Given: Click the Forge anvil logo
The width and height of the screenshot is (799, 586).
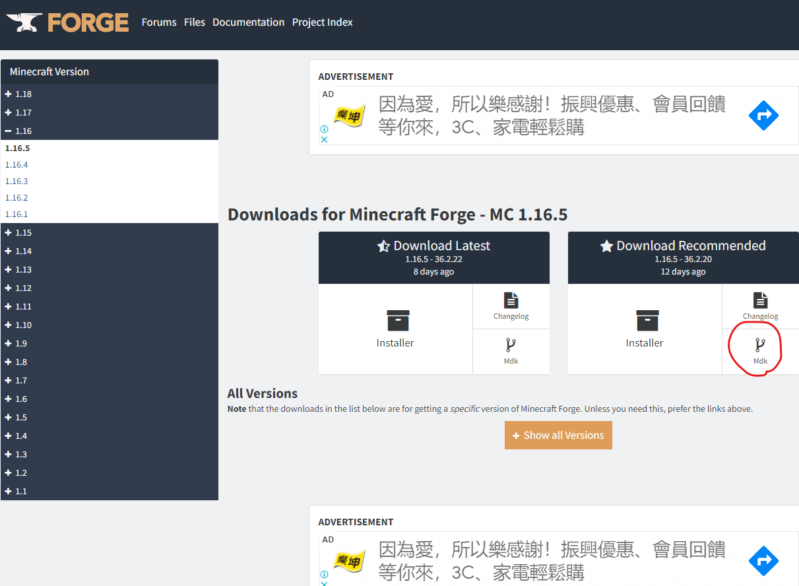Looking at the screenshot, I should click(x=67, y=22).
